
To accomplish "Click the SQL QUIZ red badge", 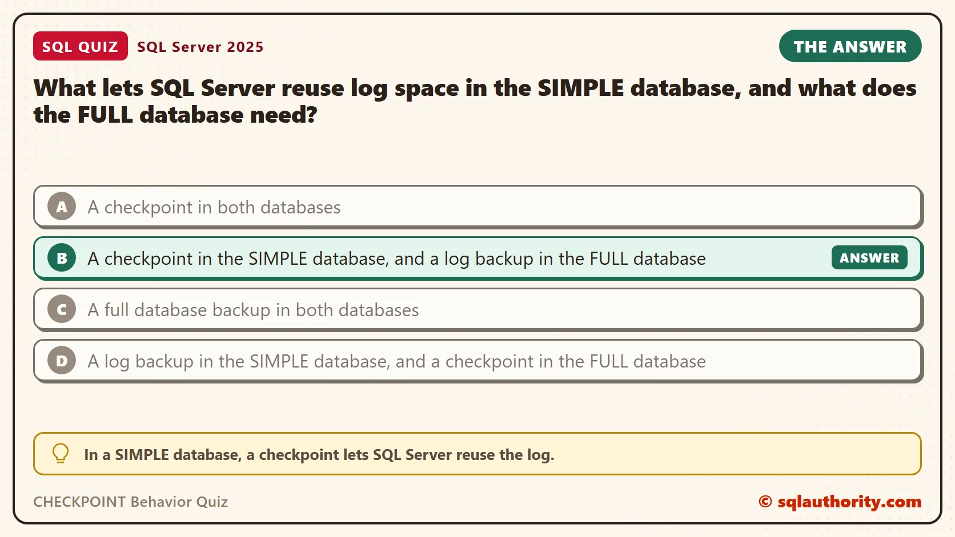I will [x=81, y=46].
